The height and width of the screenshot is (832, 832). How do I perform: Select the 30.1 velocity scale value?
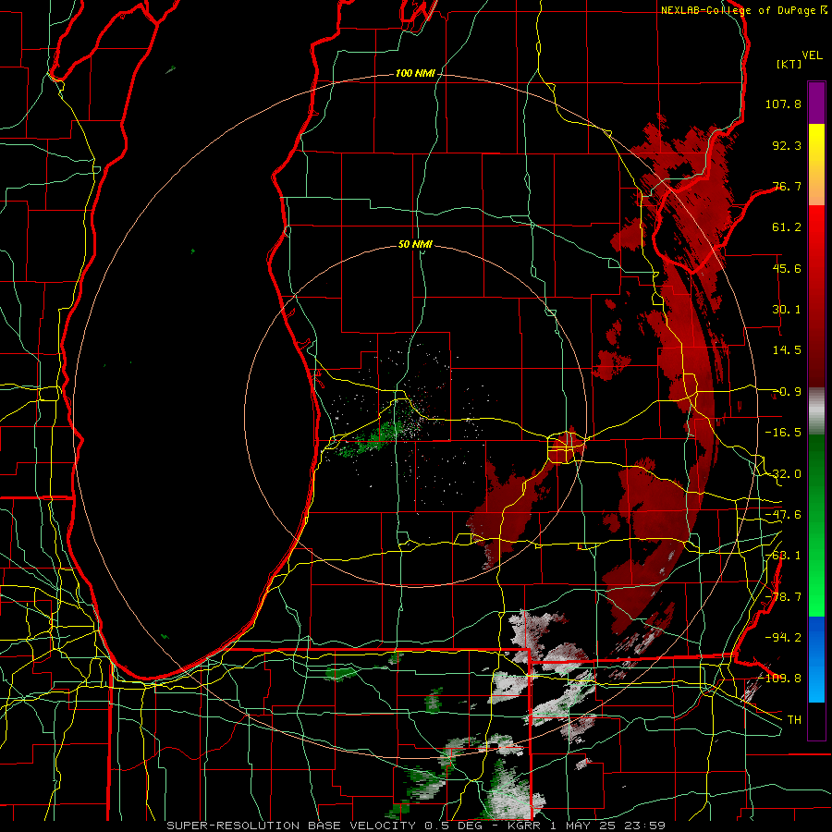(787, 310)
